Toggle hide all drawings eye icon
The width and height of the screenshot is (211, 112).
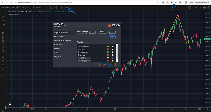3,69
